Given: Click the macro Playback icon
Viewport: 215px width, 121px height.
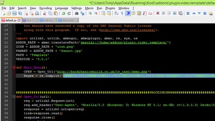Looking at the screenshot, I should [x=169, y=13].
